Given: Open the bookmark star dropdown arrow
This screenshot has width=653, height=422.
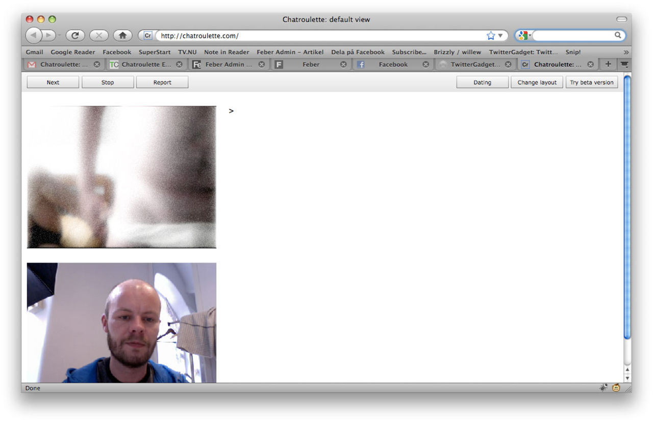Looking at the screenshot, I should click(500, 35).
